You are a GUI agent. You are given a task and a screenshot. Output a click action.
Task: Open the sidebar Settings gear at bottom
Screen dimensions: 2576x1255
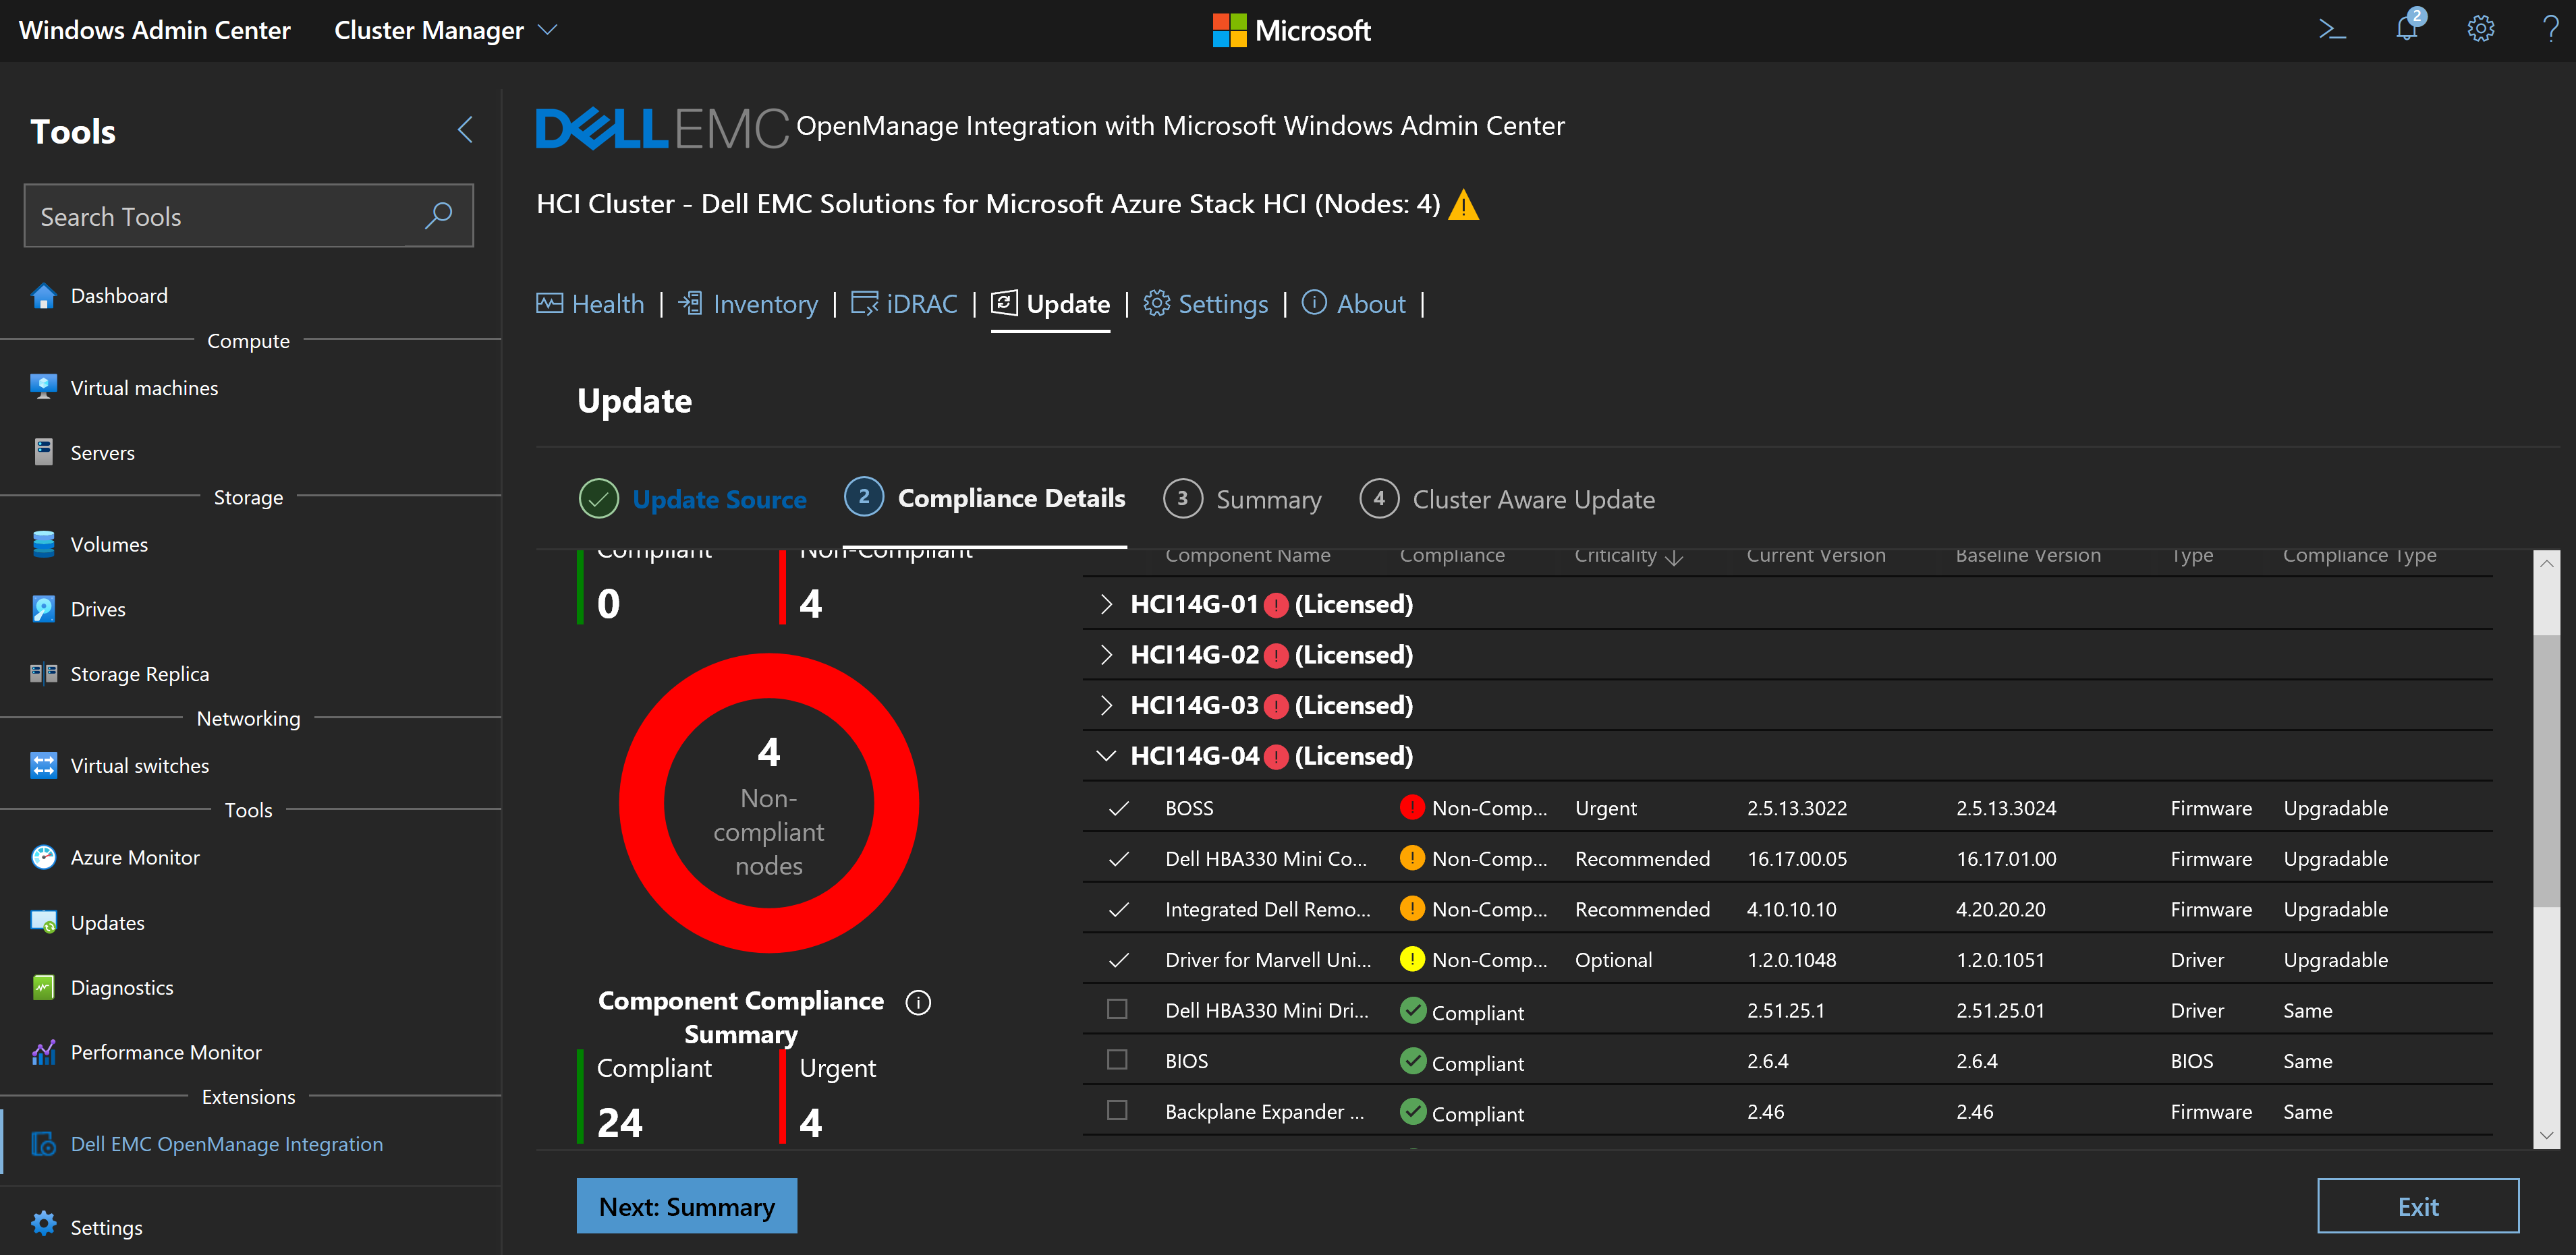click(43, 1225)
